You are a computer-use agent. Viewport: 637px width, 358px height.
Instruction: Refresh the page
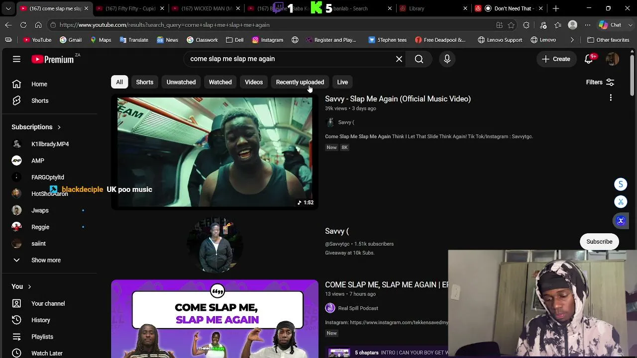(x=23, y=25)
